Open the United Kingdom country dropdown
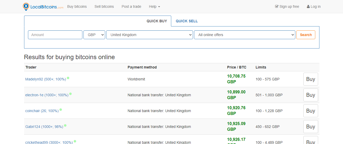Screen dimensions: 343x144 149,35
